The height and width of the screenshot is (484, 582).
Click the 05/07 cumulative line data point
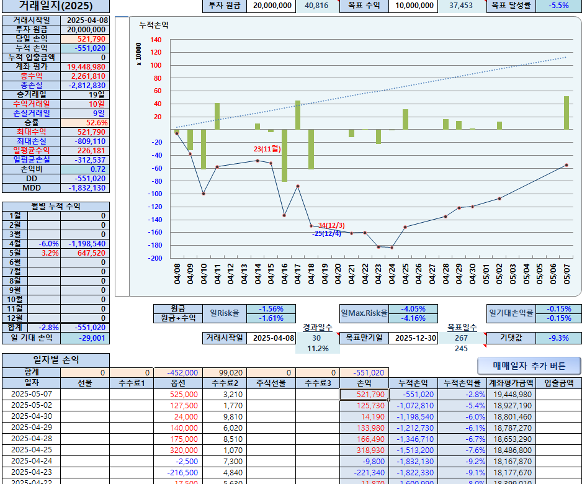pyautogui.click(x=566, y=165)
